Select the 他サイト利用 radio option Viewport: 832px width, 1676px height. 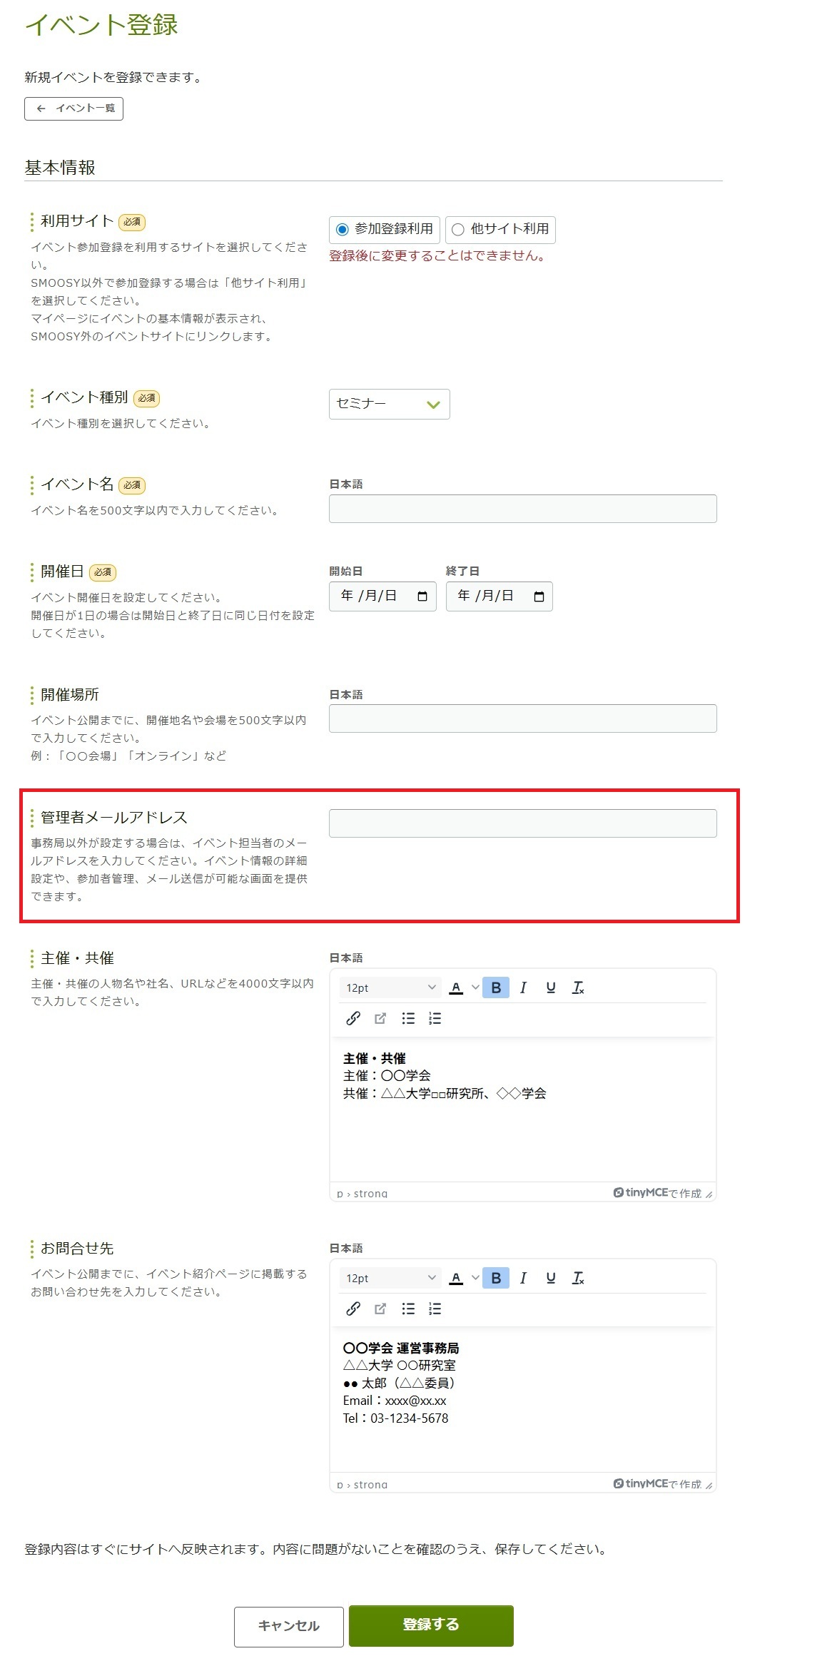[458, 230]
